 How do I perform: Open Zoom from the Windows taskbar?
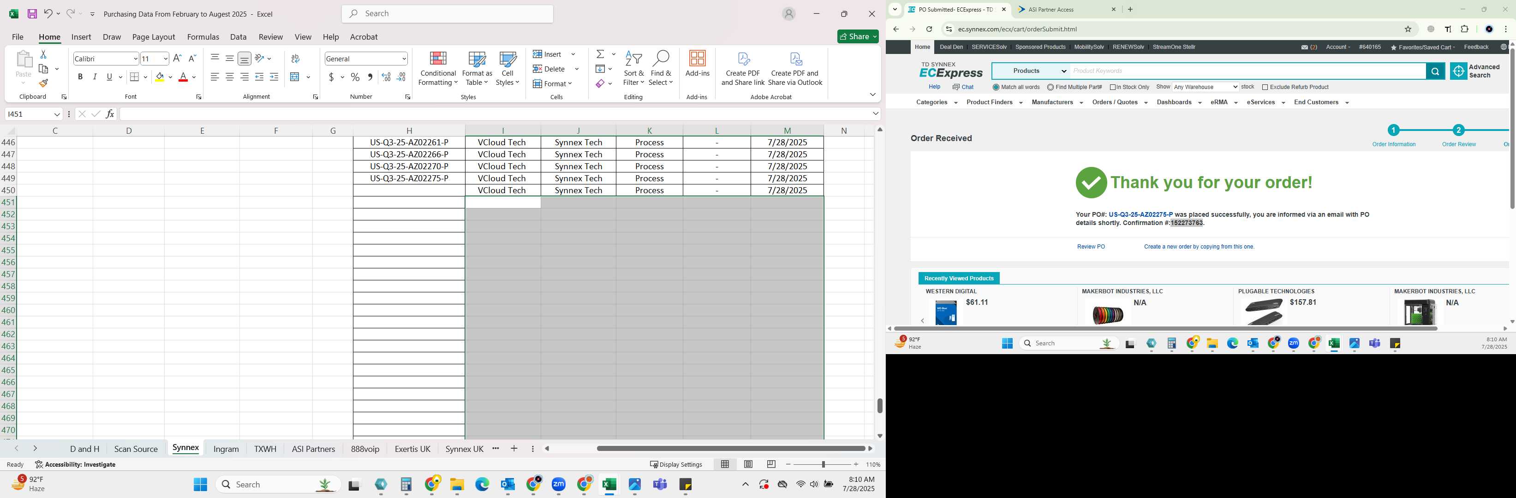click(x=559, y=485)
